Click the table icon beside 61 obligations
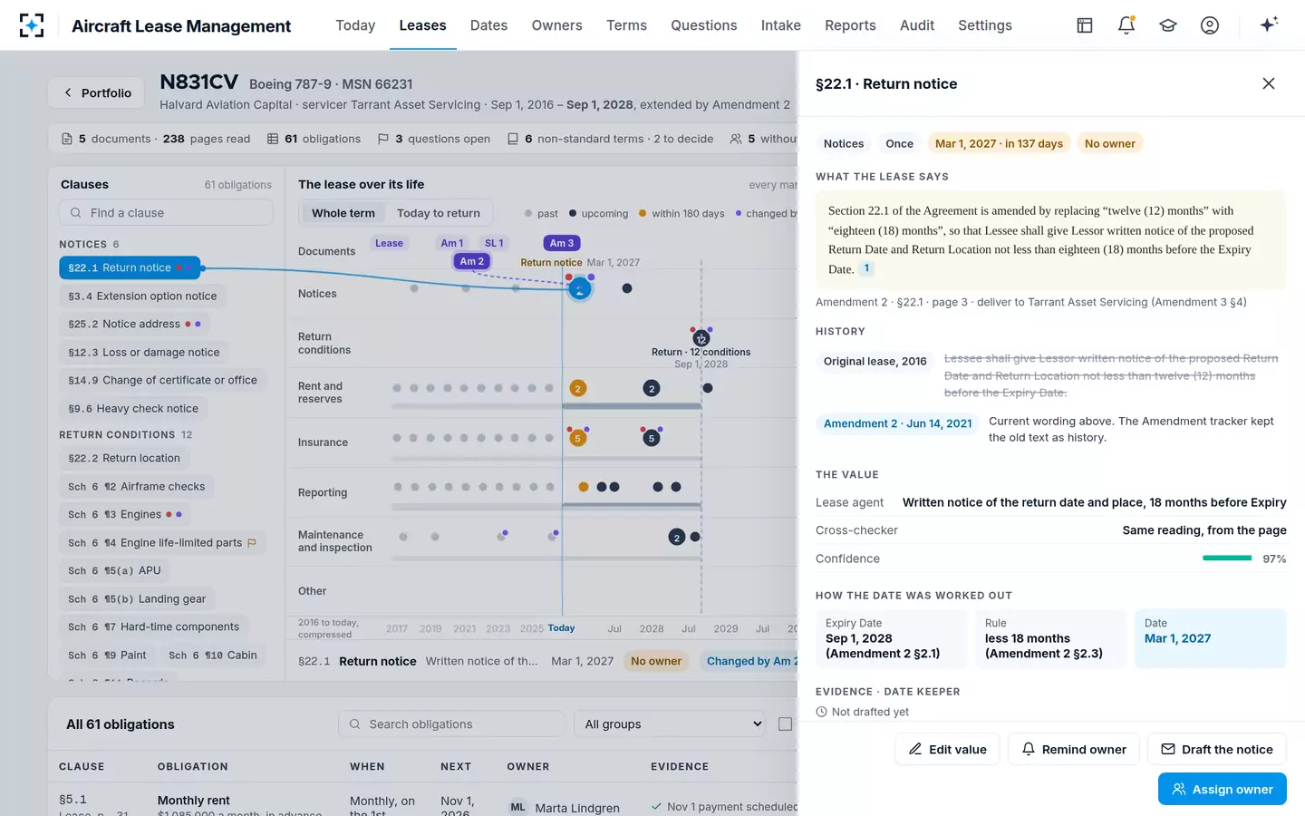The height and width of the screenshot is (816, 1305). [x=273, y=139]
